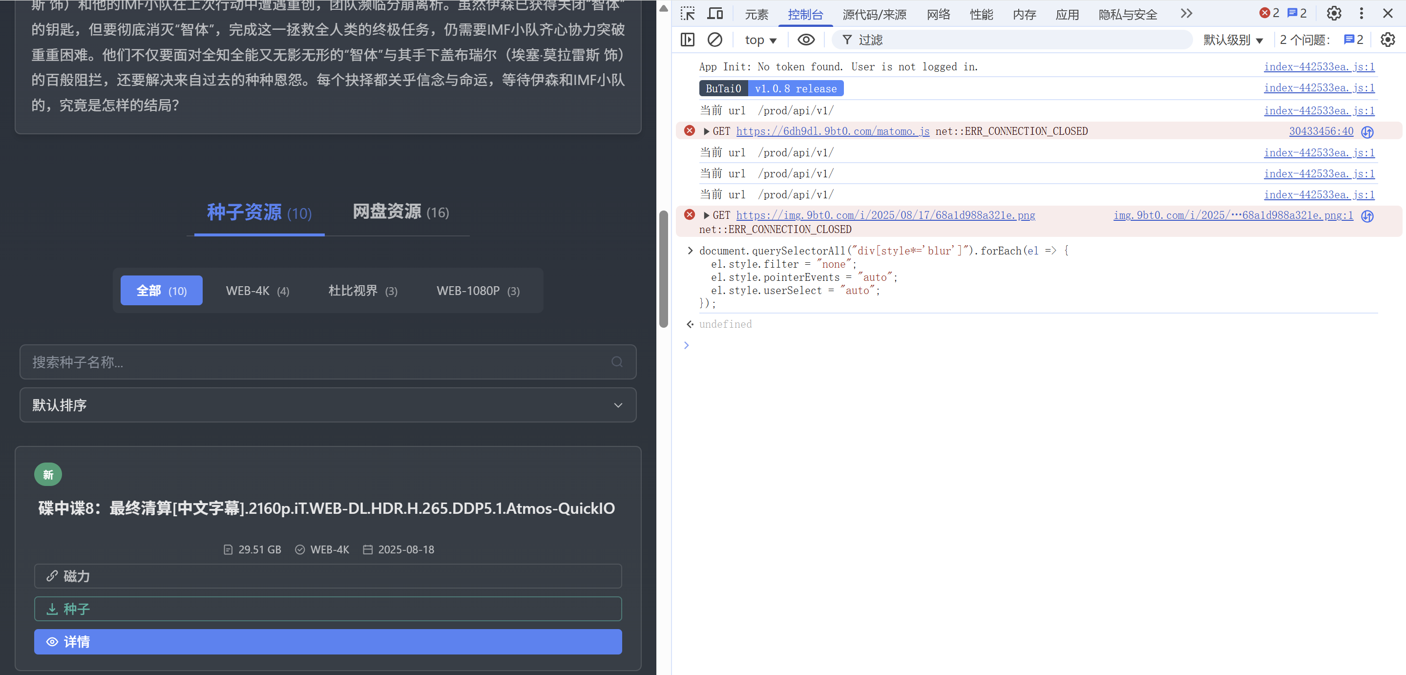Screen dimensions: 1406x675
Task: Click the 磁力 magnet link button
Action: point(328,576)
